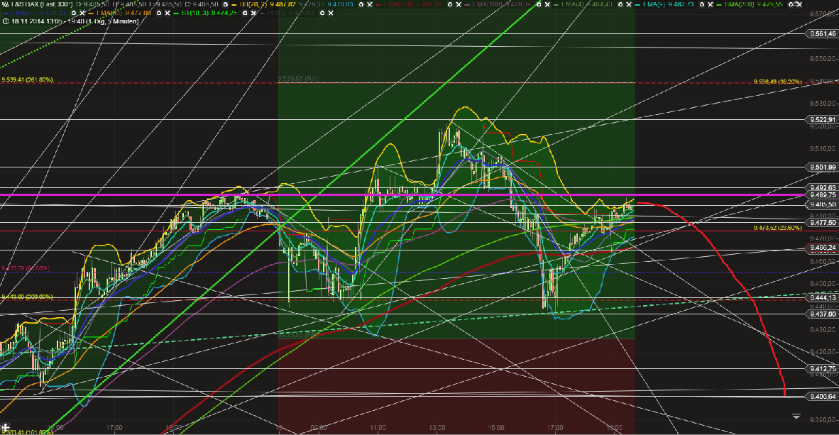839x435 pixels.
Task: Click the 9.539,41 (261.80%) Fibonacci label
Action: tap(27, 79)
